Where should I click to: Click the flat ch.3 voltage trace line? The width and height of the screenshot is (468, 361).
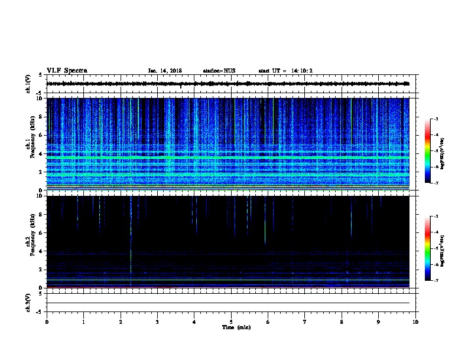(227, 303)
